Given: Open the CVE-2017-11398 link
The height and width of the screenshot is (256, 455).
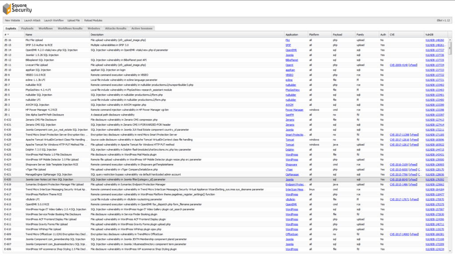Looking at the screenshot, I should (399, 135).
